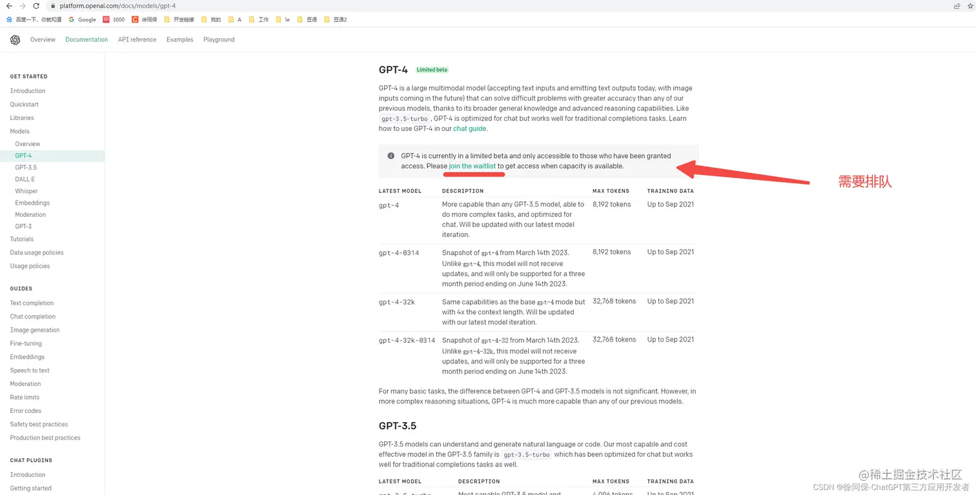Select Moderation under Models
This screenshot has height=495, width=976.
[30, 214]
